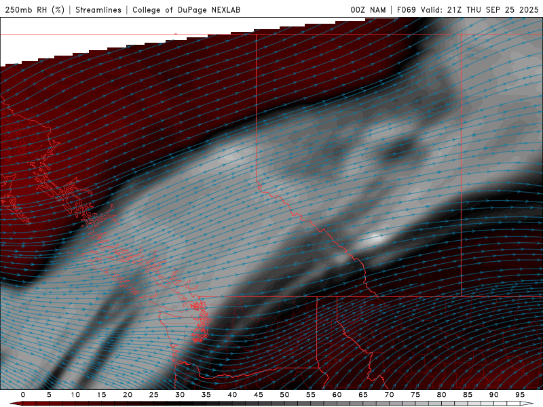Select the colorbar label "90"
The height and width of the screenshot is (407, 543).
(494, 395)
